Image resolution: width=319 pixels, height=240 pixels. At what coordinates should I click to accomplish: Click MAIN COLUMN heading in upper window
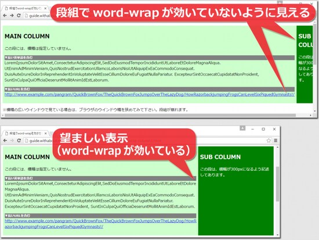tap(27, 36)
